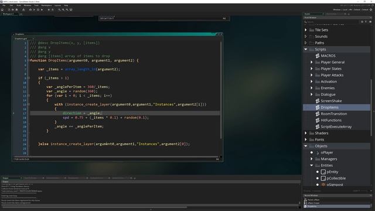Select the MACROS script asset
This screenshot has height=211, width=375.
[328, 56]
